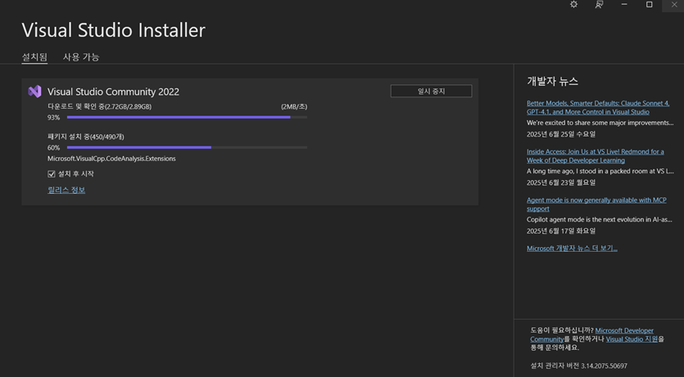Click the 2025년 6월 23일 월요일 date
The width and height of the screenshot is (684, 377).
[x=561, y=182]
